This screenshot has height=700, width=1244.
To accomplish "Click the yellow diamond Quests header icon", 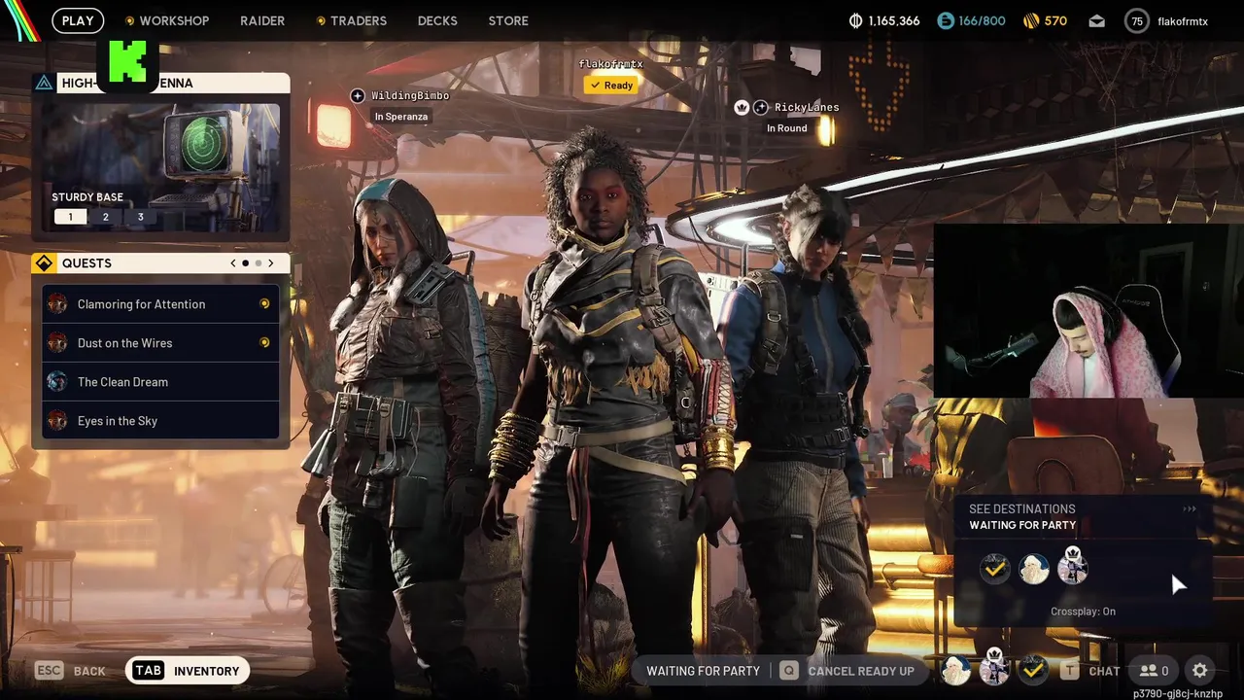I will point(44,263).
